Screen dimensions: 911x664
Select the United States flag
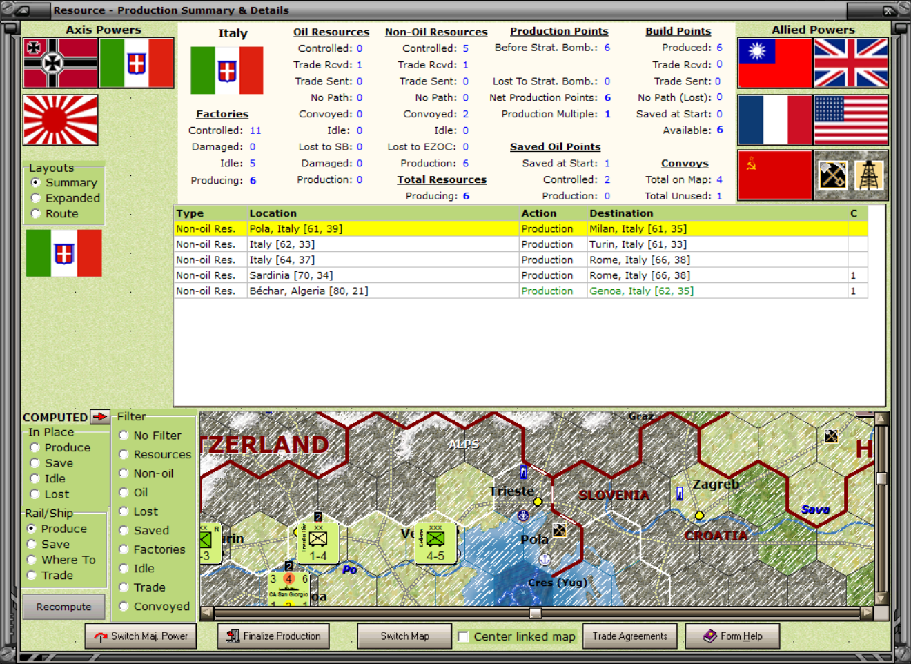(x=851, y=120)
